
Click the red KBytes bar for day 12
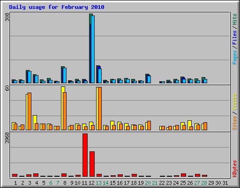(92, 164)
